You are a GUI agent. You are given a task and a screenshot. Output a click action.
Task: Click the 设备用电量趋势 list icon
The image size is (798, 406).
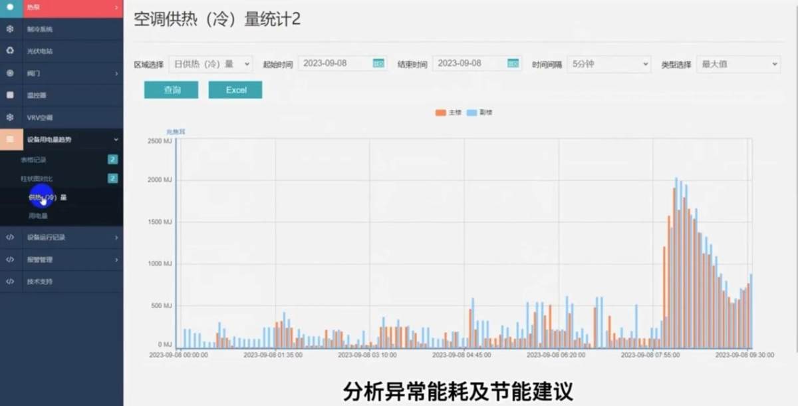click(10, 139)
